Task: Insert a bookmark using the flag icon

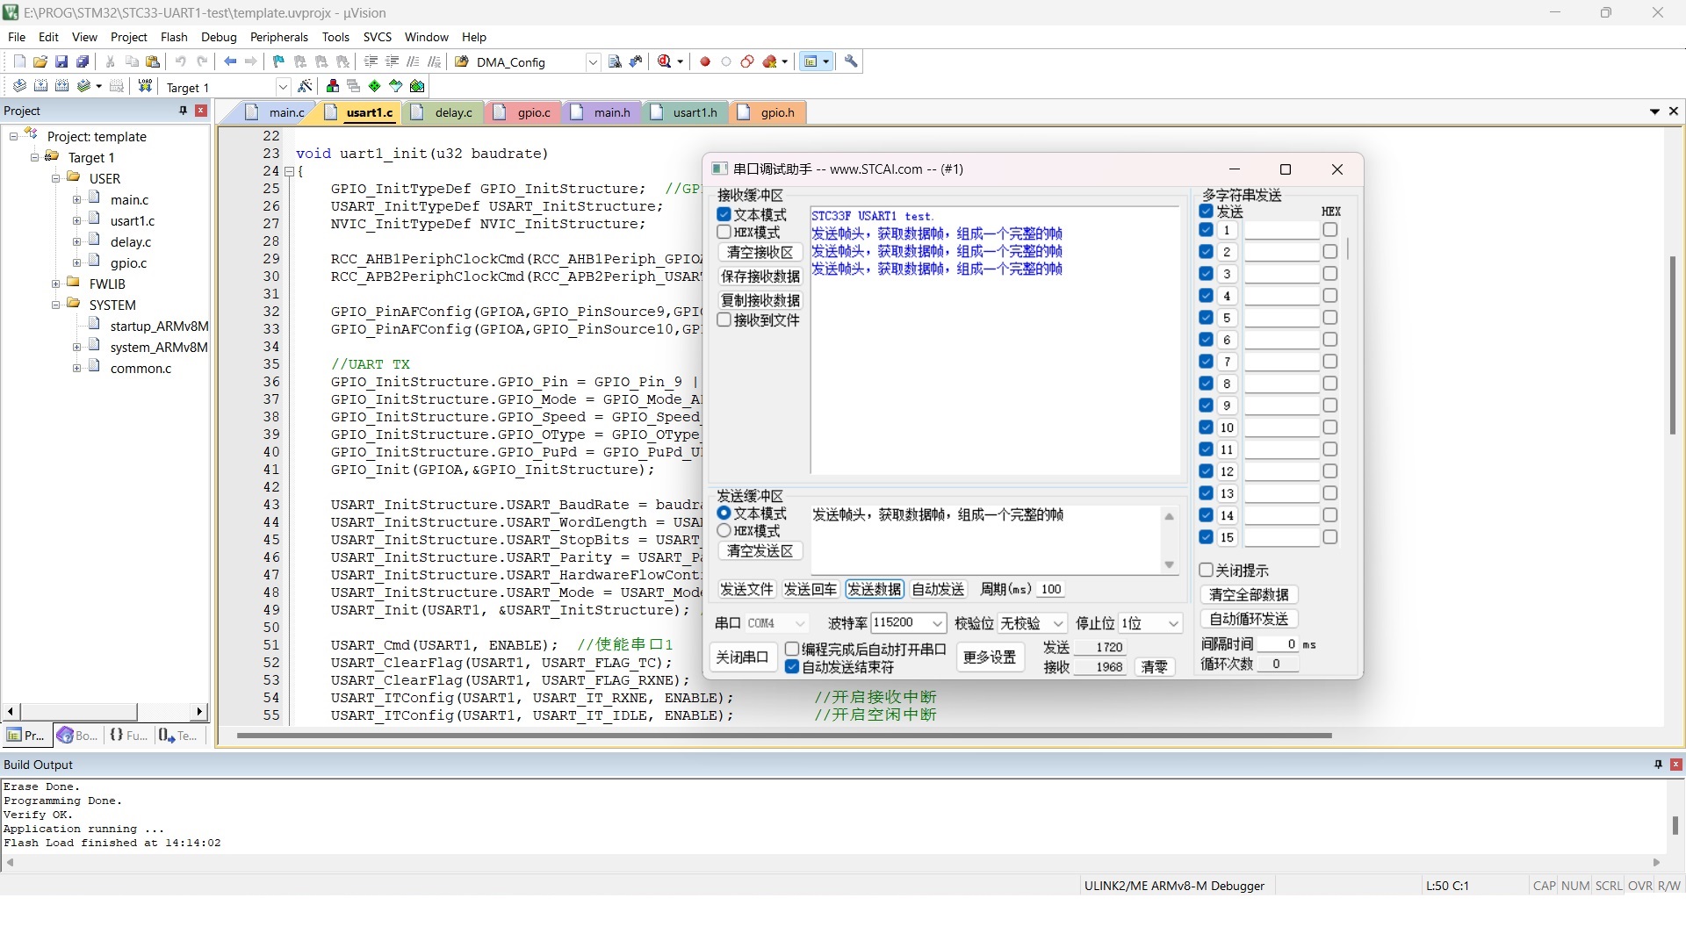Action: click(278, 61)
